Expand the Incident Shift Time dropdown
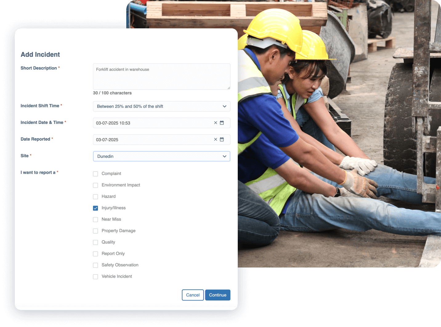Screen dimensions: 441x327 coord(161,106)
